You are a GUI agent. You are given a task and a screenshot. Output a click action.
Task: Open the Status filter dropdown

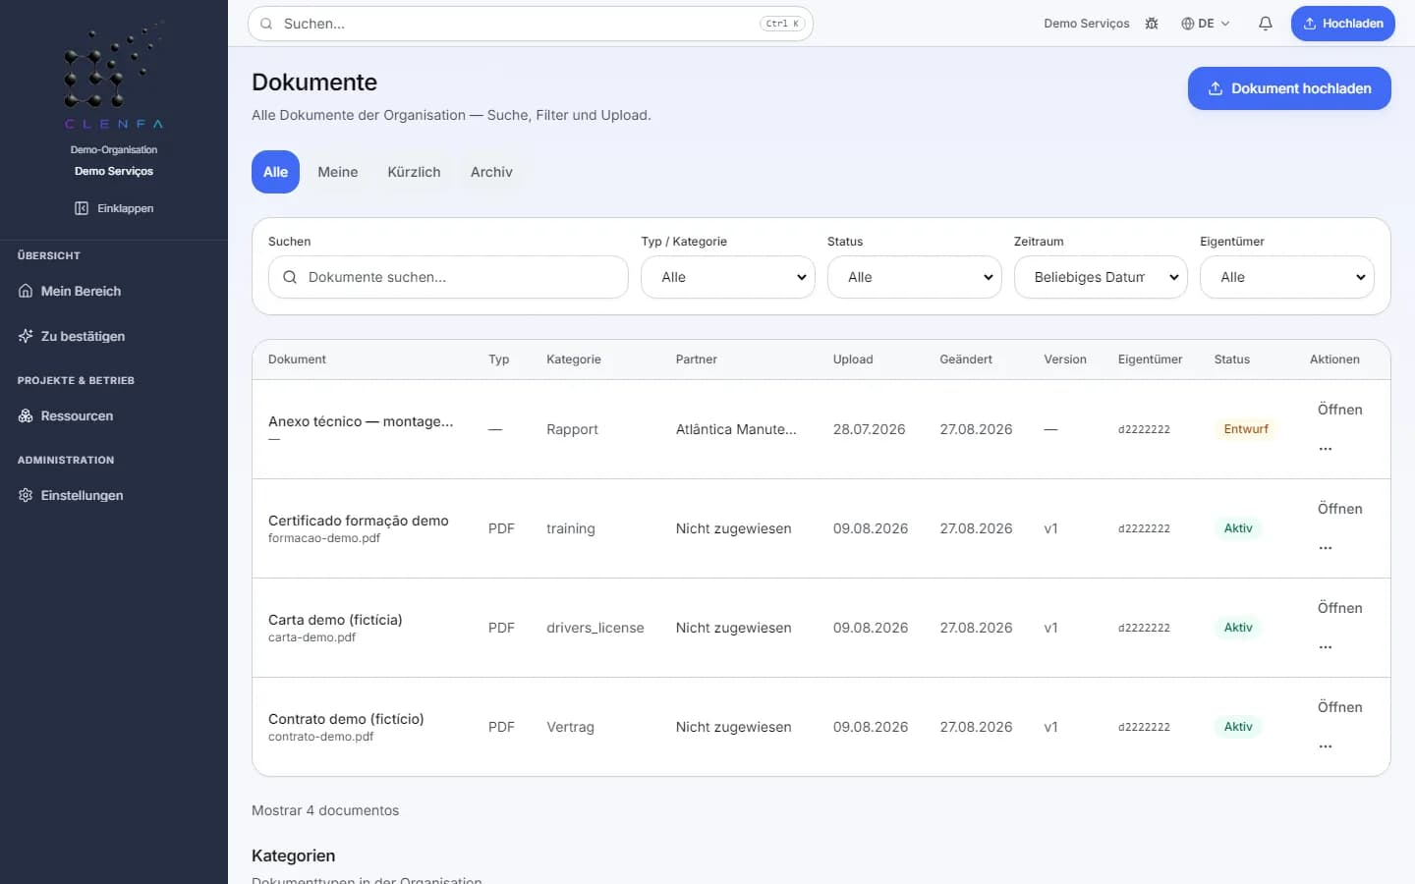click(x=915, y=277)
